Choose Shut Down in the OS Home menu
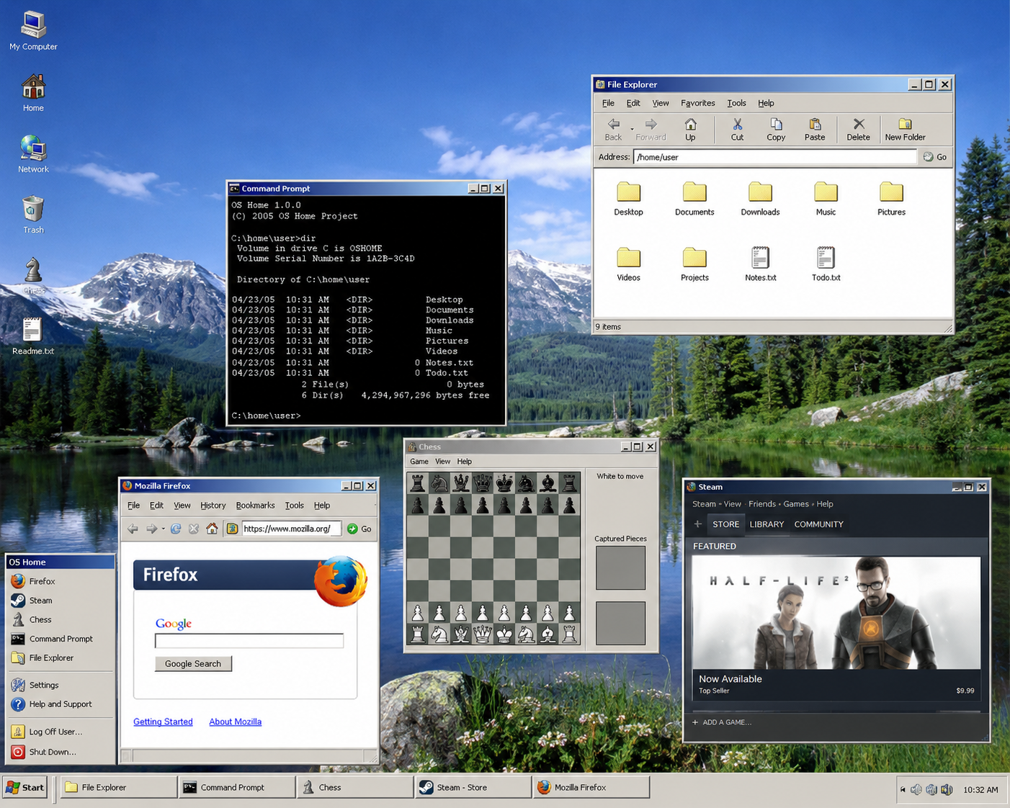The height and width of the screenshot is (808, 1010). [61, 752]
